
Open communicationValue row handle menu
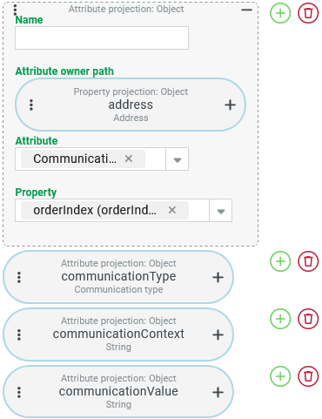point(19,392)
